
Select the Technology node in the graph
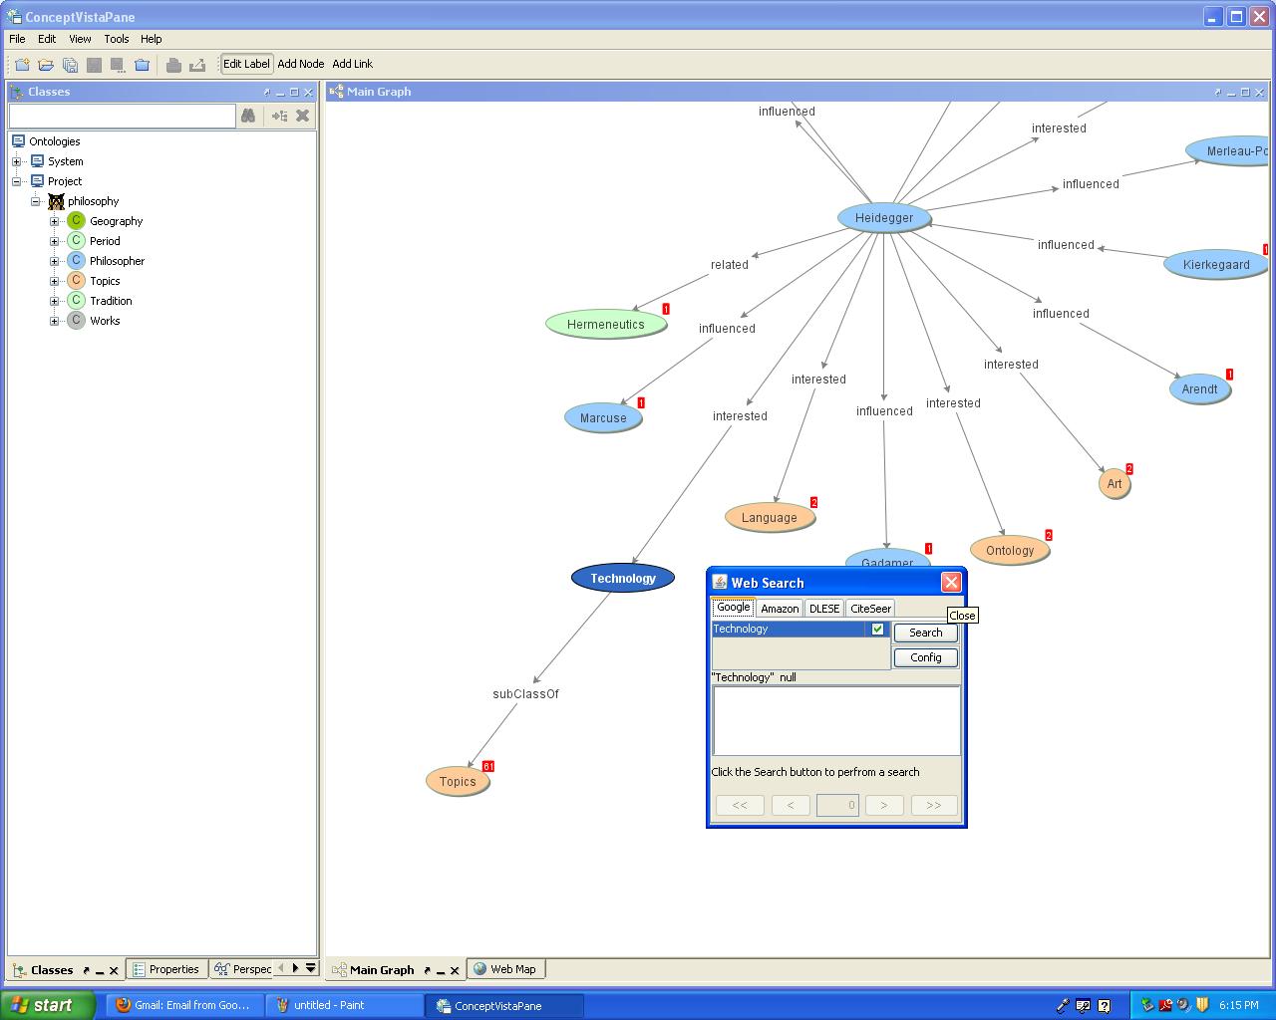[x=623, y=578]
